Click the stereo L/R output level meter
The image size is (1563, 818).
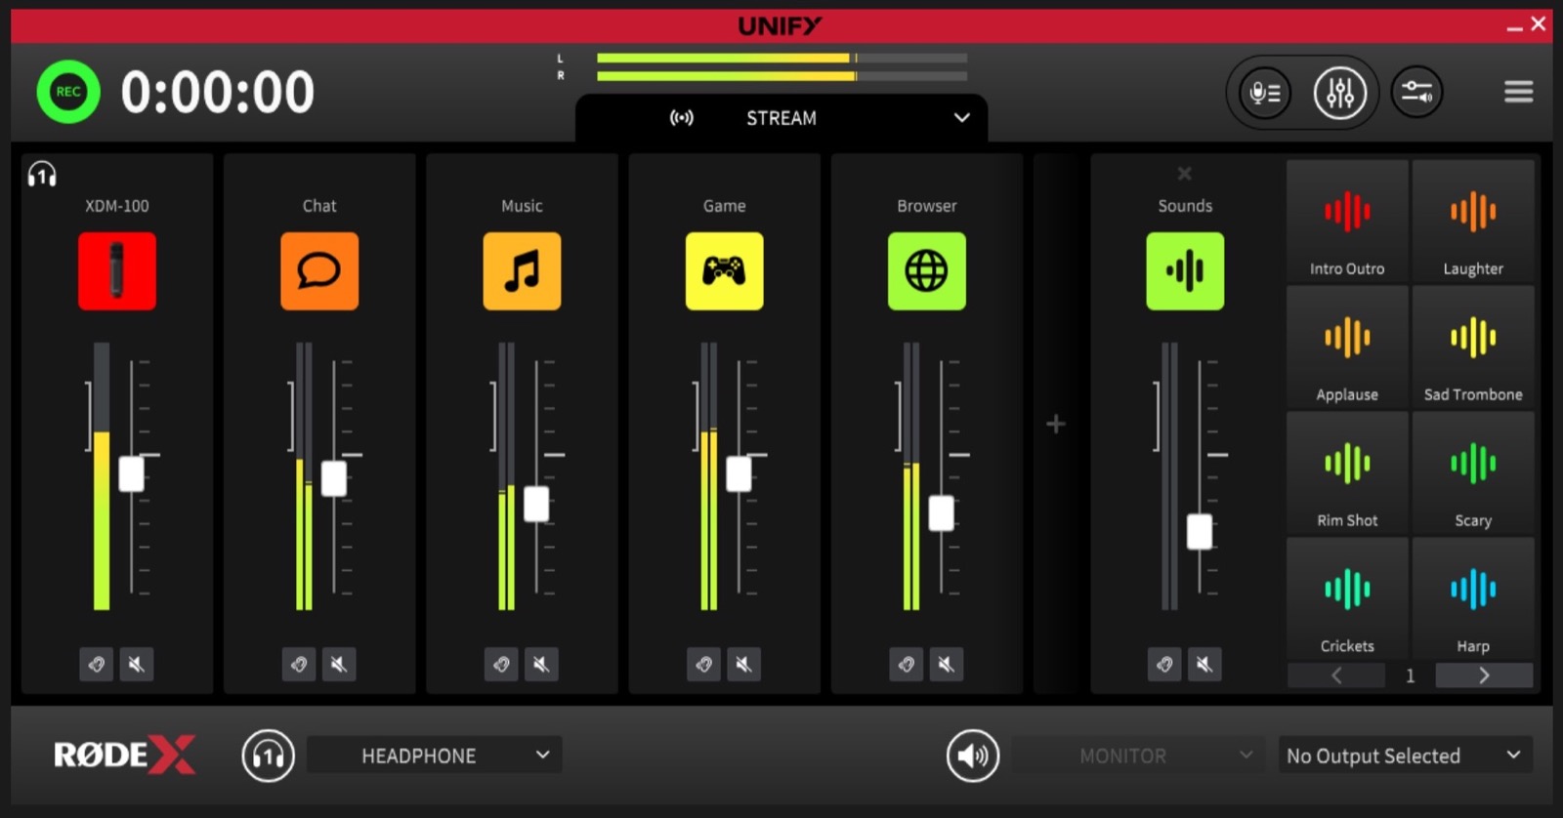[781, 66]
